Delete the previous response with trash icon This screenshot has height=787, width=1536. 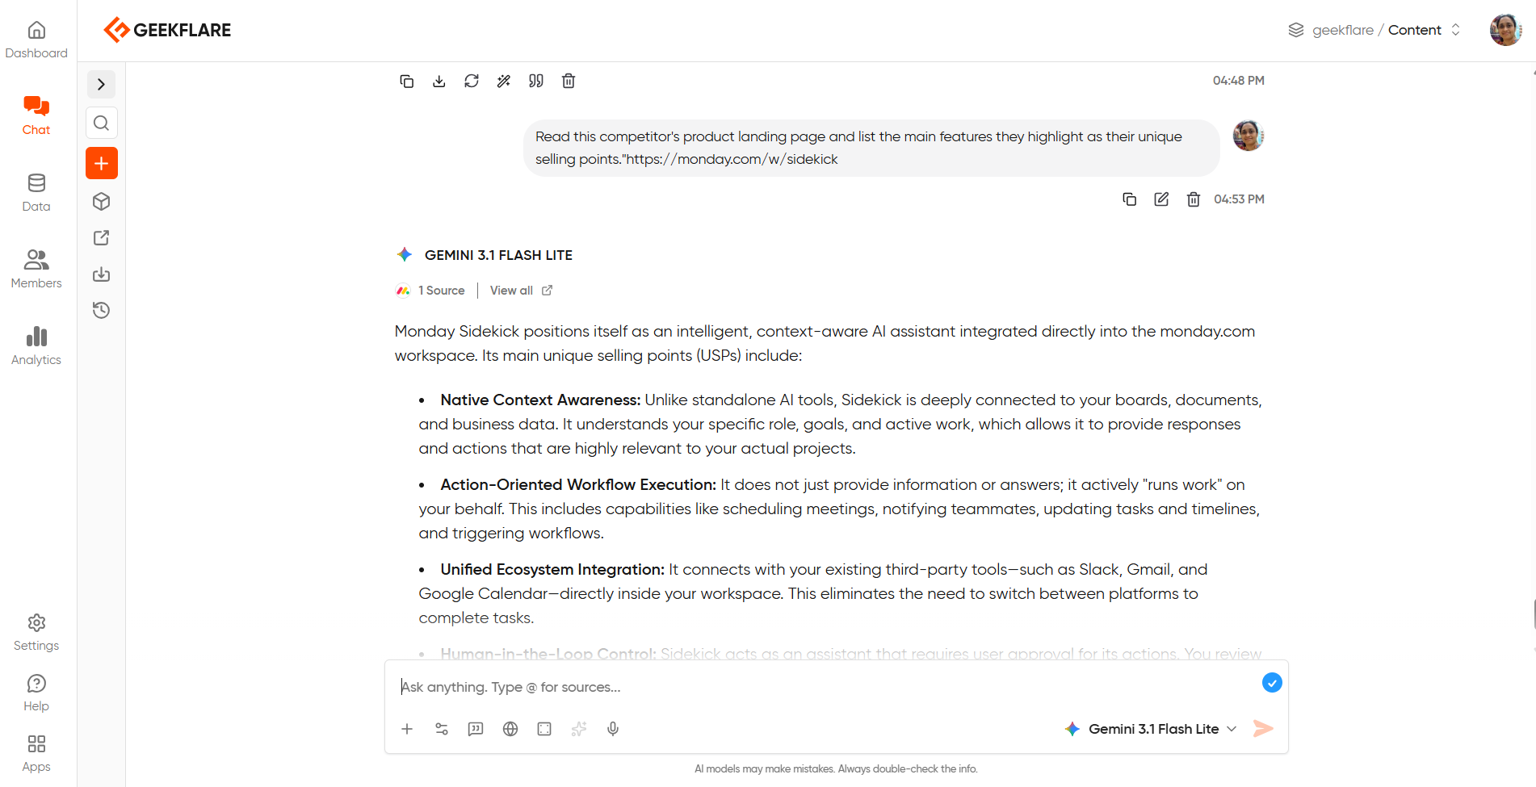click(x=569, y=81)
